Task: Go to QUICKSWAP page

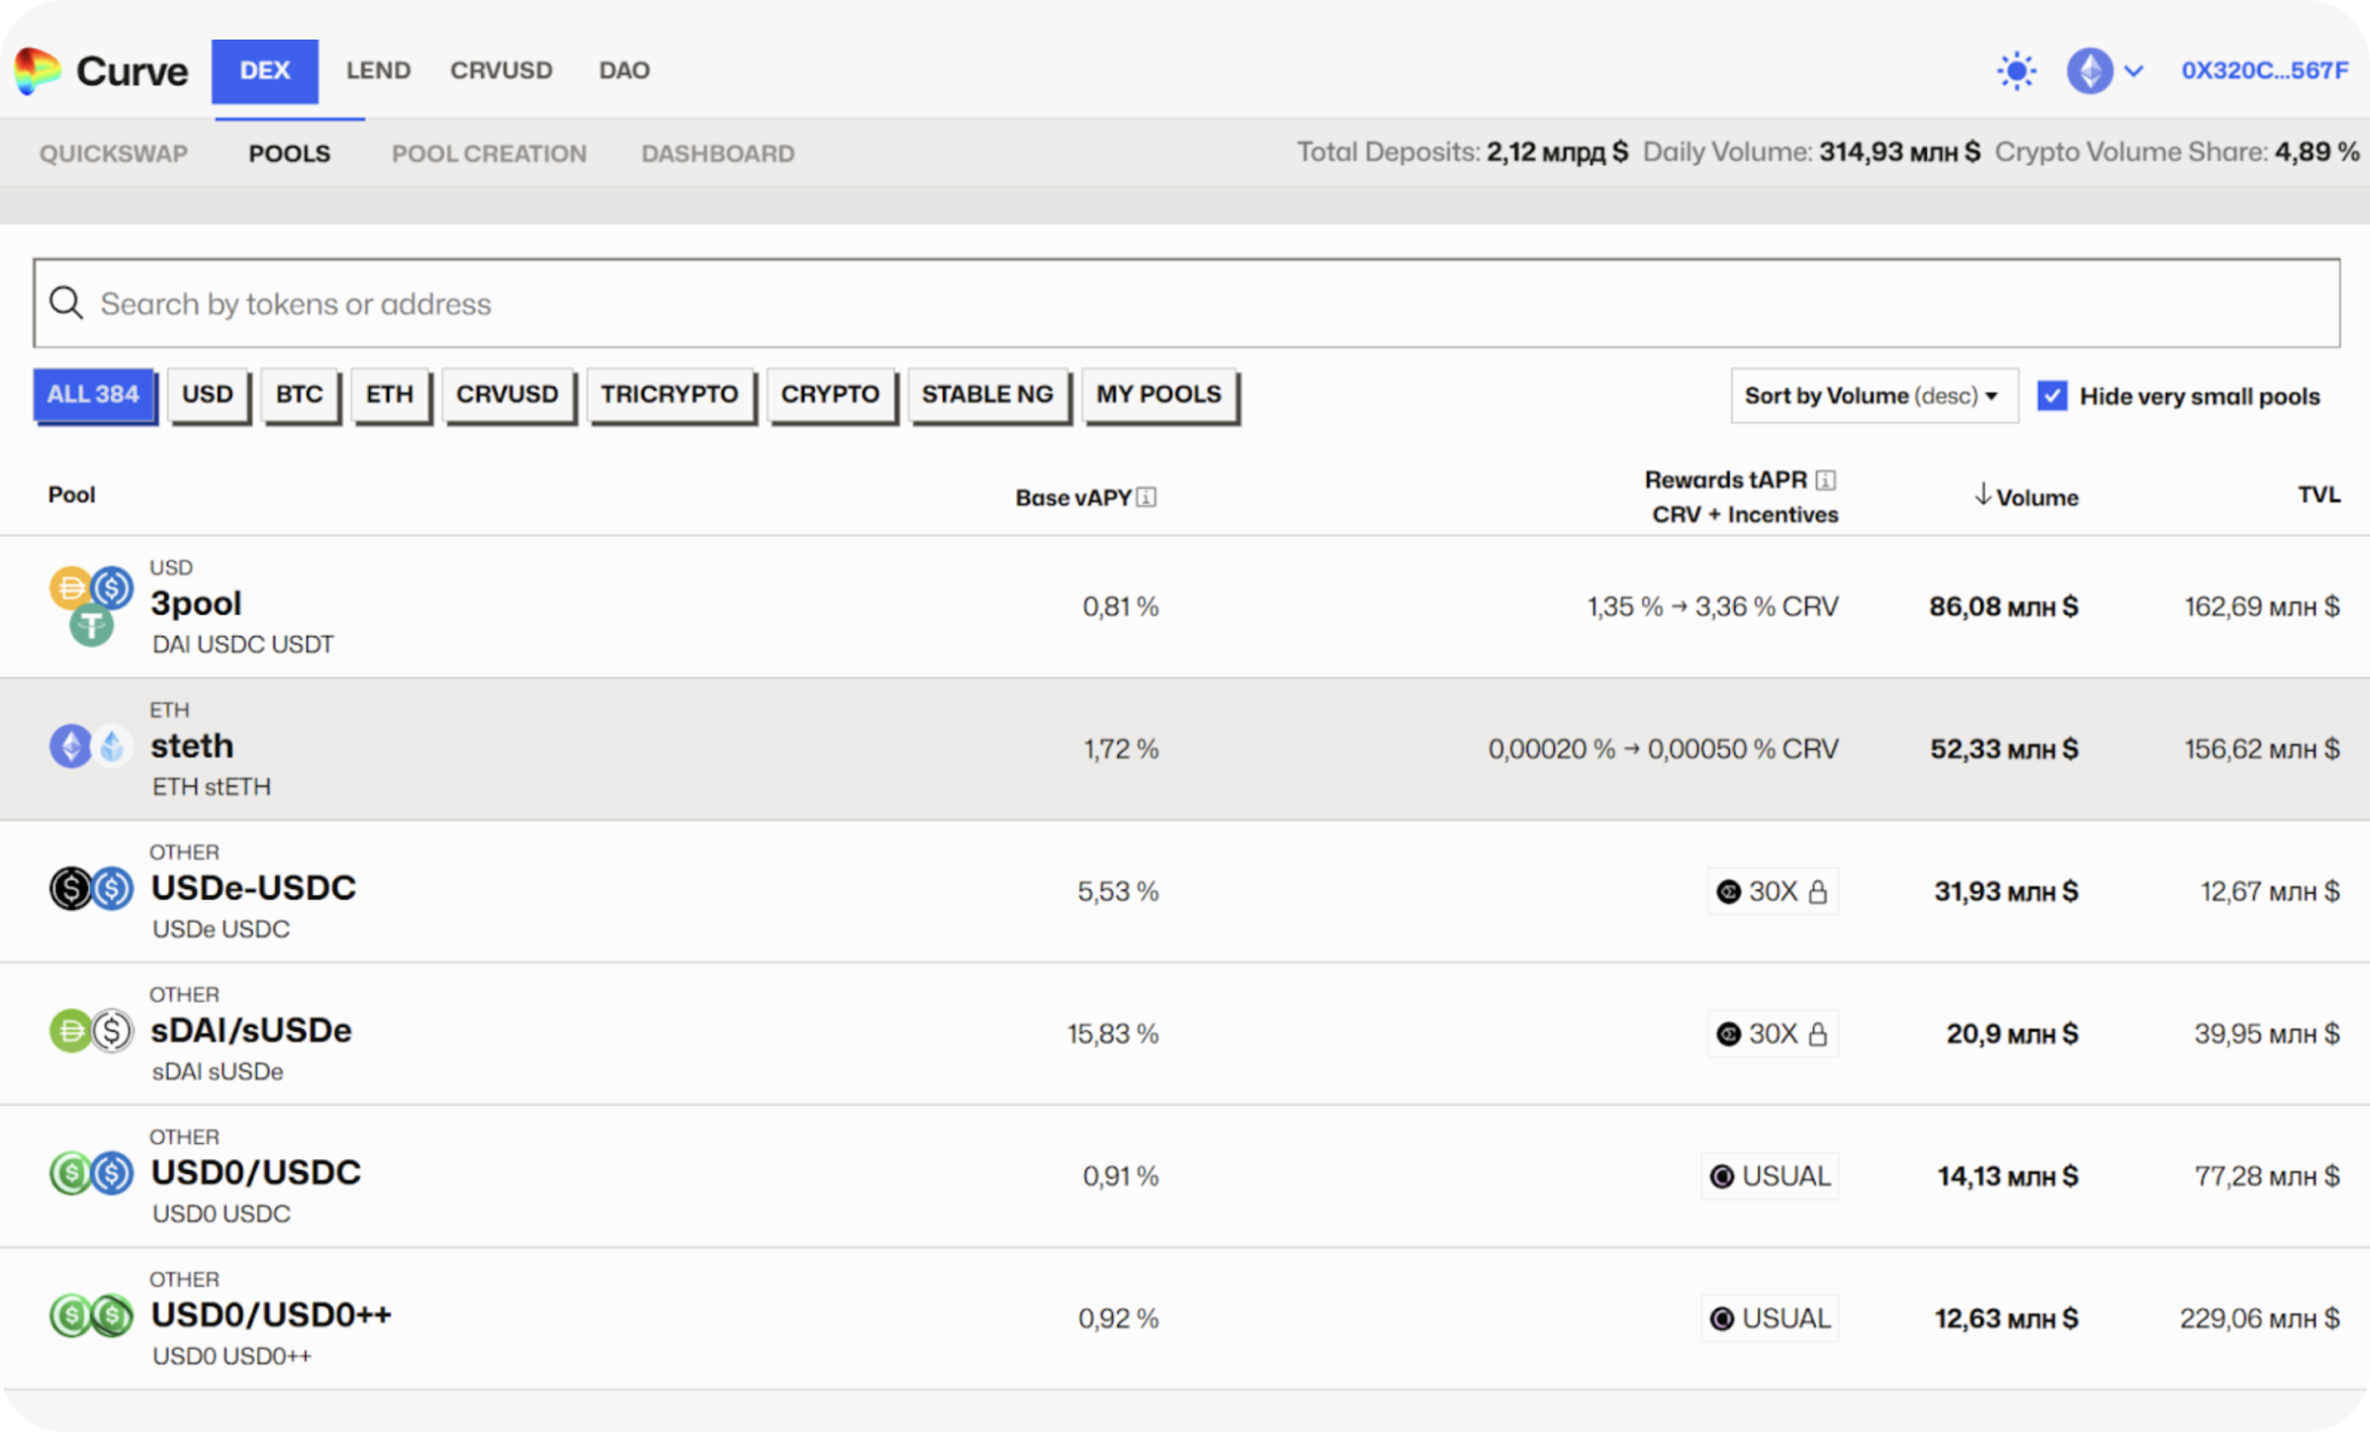Action: 114,153
